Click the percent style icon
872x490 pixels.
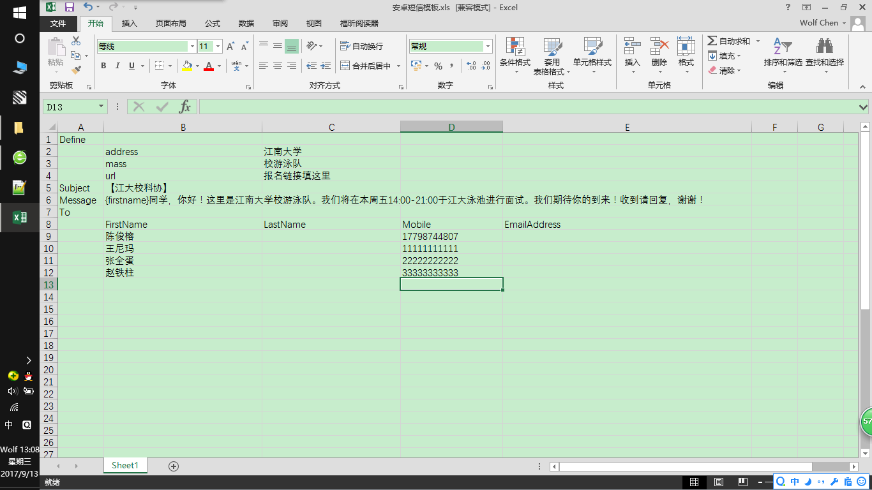coord(438,66)
